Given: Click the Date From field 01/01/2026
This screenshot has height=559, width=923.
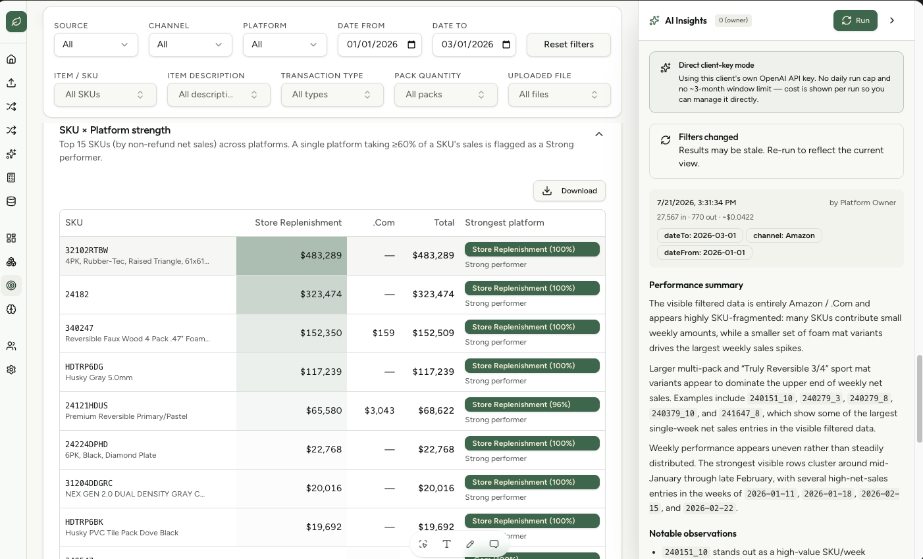Looking at the screenshot, I should tap(380, 45).
